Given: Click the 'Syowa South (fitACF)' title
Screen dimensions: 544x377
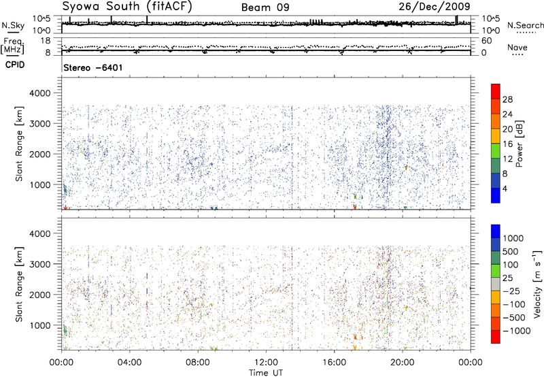Looking at the screenshot, I should click(x=127, y=6).
